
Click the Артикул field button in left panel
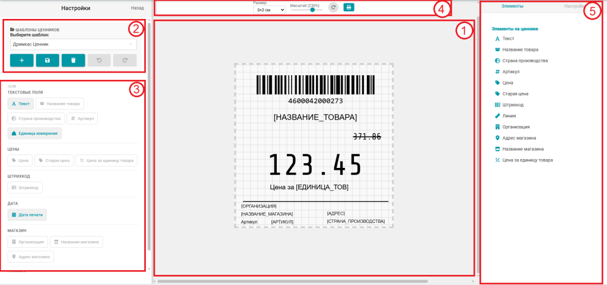[82, 119]
